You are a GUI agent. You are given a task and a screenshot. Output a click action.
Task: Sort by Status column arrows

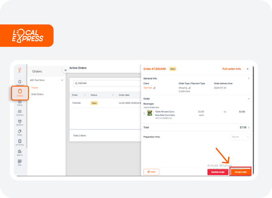[x=113, y=95]
